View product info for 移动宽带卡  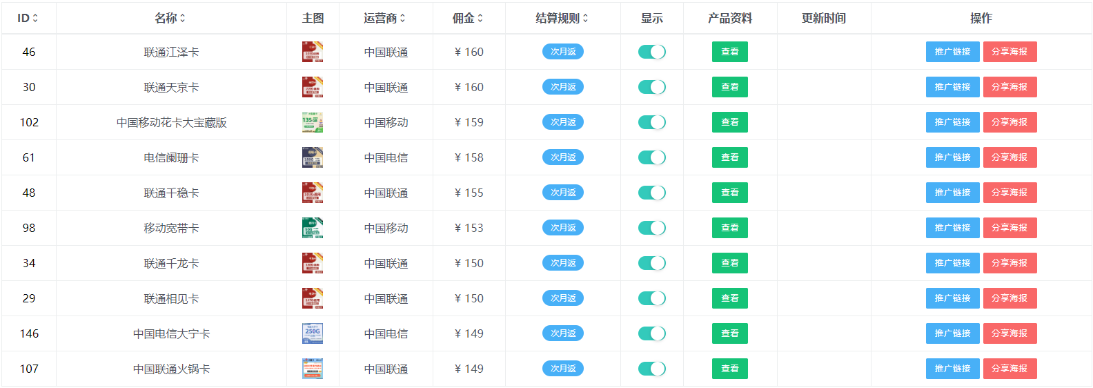[x=729, y=228]
